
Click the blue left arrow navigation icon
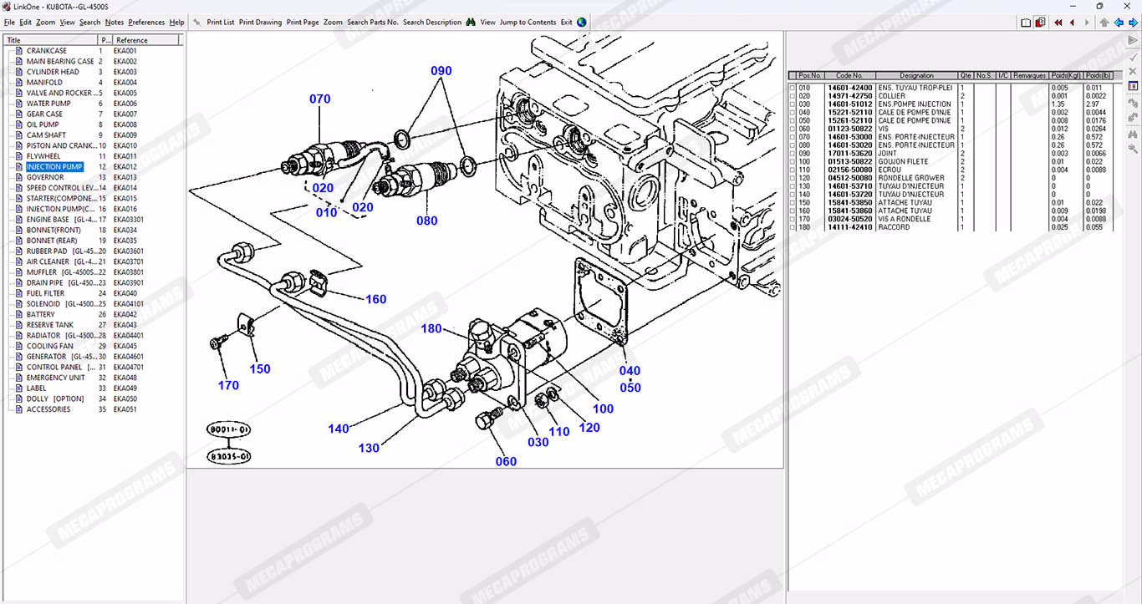click(1119, 23)
